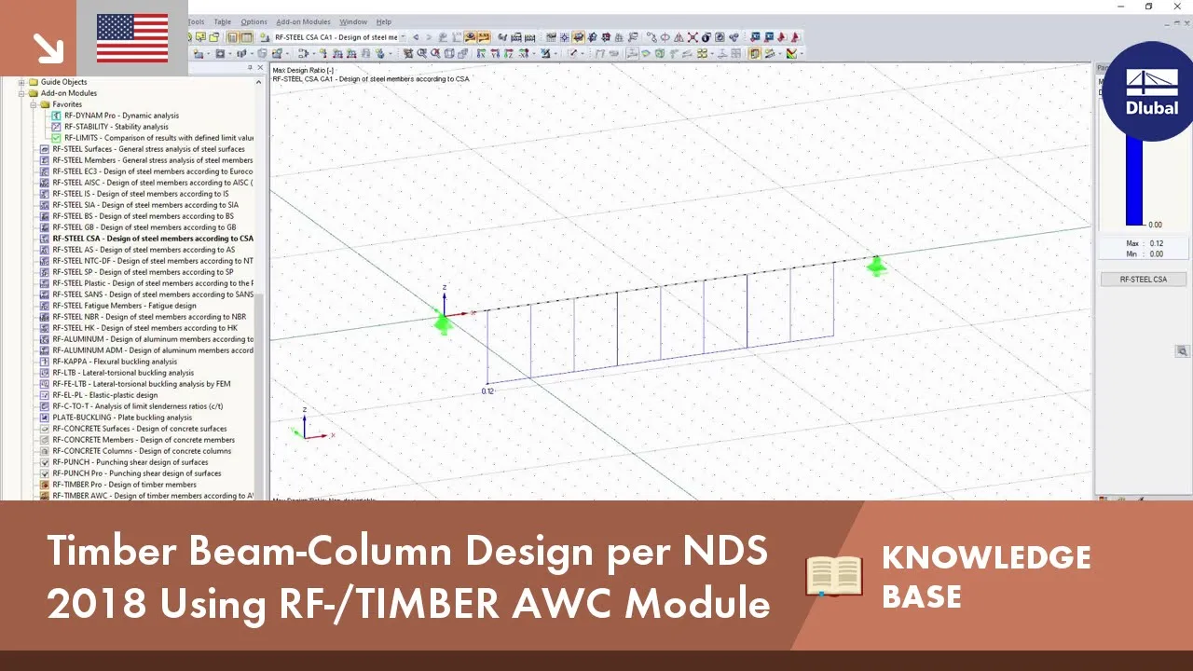The height and width of the screenshot is (671, 1193).
Task: Click the RF-PUNCH Pro module icon
Action: [x=45, y=473]
